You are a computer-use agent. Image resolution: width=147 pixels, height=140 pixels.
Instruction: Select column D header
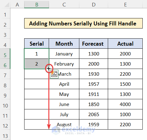click(93, 4)
